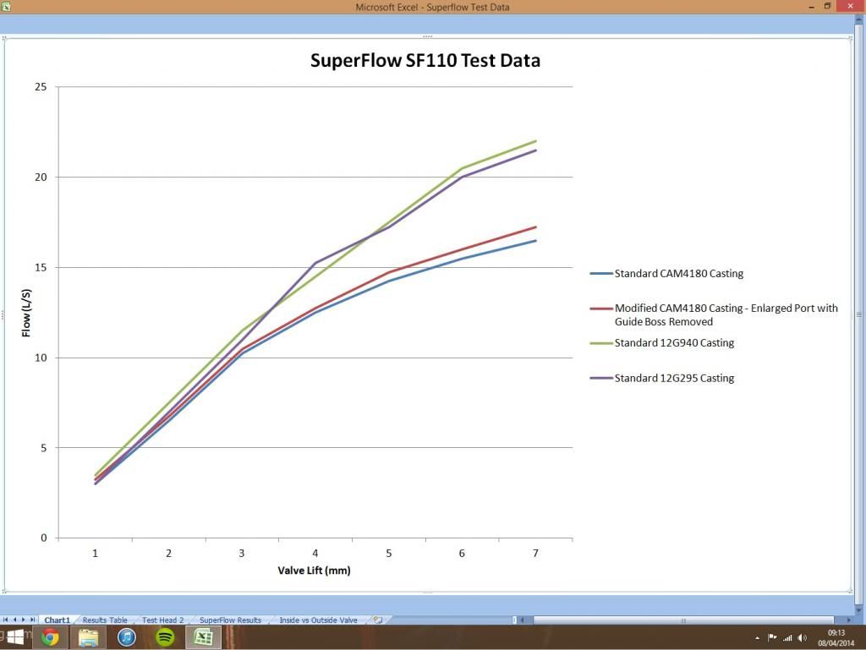866x650 pixels.
Task: Launch Google Chrome from taskbar
Action: [x=50, y=637]
